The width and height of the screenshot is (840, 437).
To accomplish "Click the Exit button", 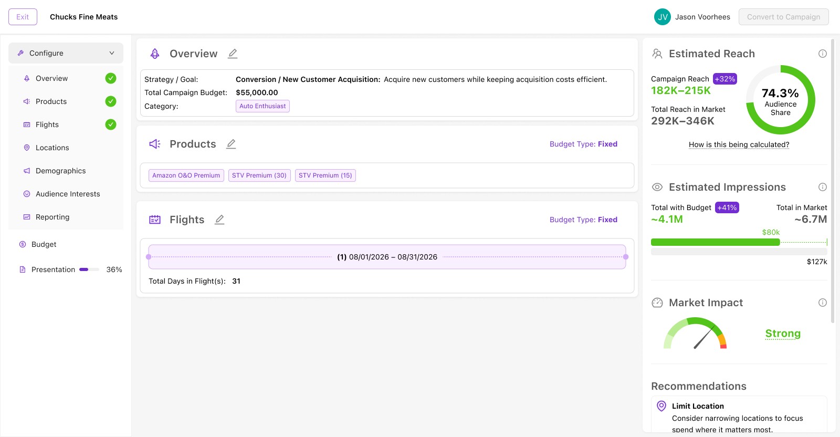I will click(23, 17).
